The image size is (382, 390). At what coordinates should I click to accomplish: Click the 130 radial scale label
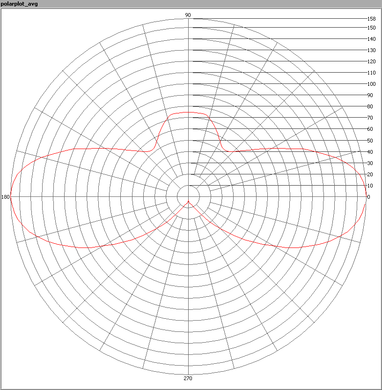(x=371, y=50)
